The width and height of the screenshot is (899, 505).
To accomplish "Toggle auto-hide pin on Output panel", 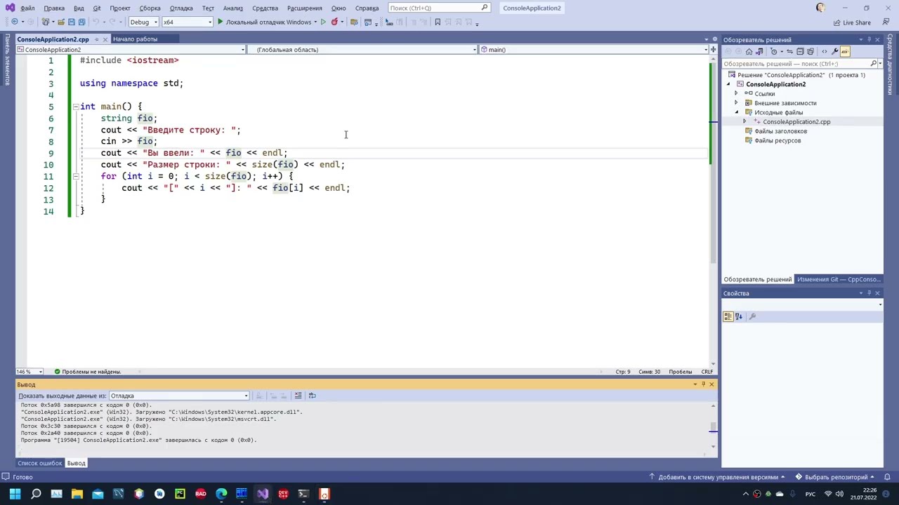I will (x=703, y=384).
